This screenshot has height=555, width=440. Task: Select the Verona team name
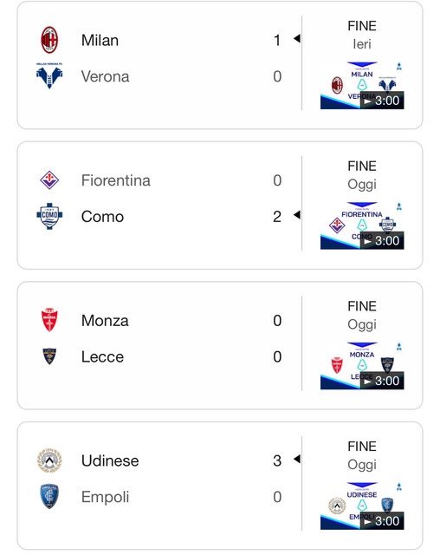pyautogui.click(x=106, y=76)
